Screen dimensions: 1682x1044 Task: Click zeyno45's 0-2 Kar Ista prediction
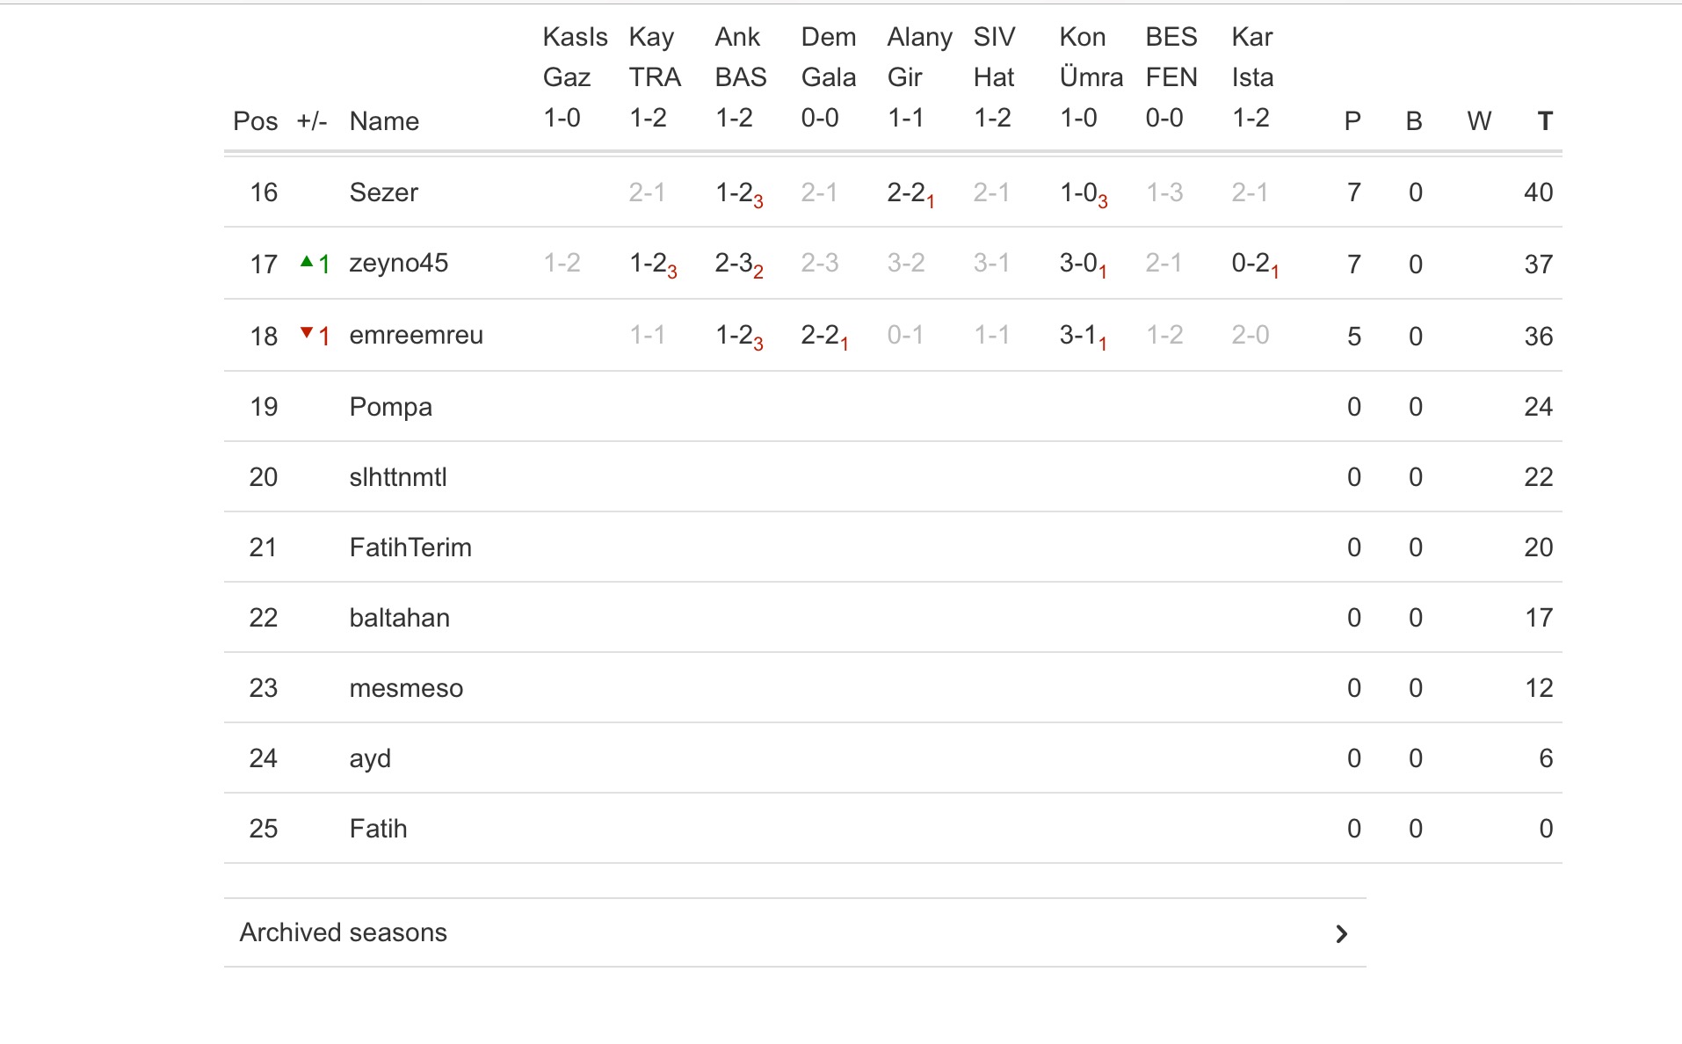click(1253, 264)
